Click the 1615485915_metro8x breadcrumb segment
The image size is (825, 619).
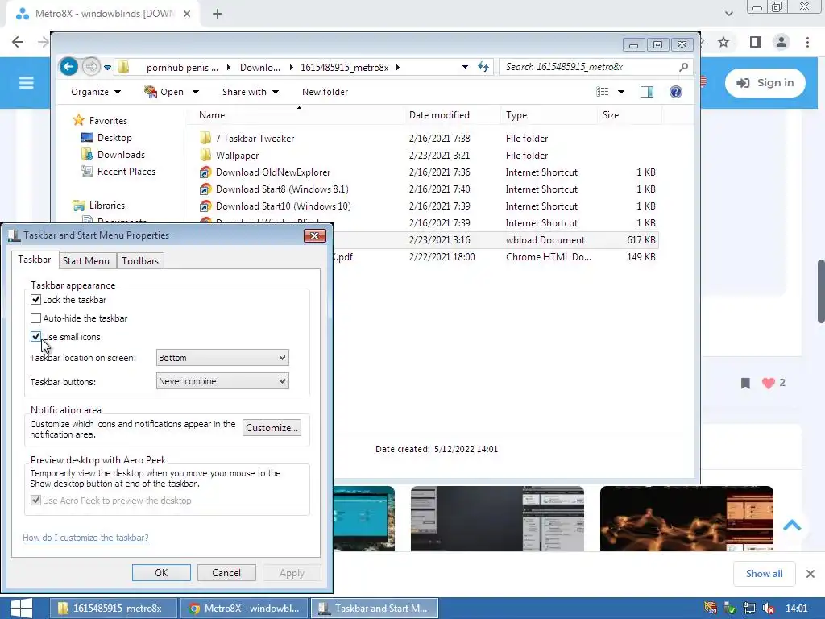345,68
